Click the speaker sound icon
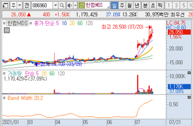 (x=70, y=5)
